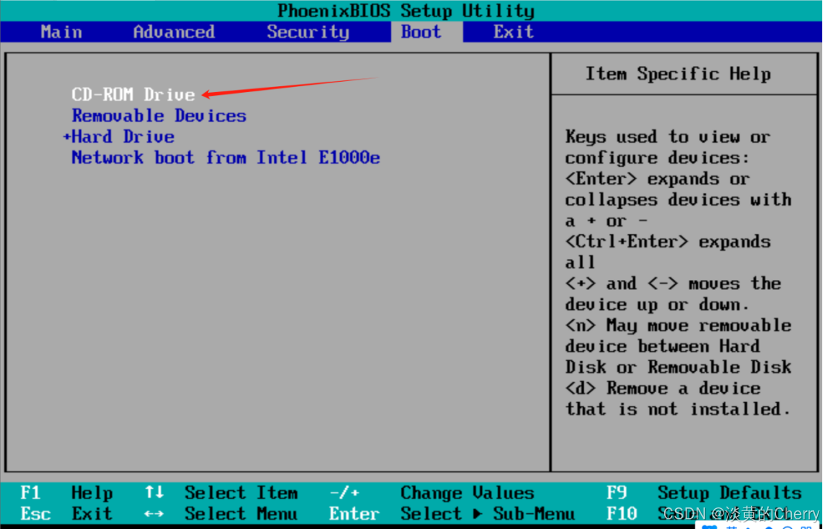Viewport: 823px width, 529px height.
Task: Click the F9 Setup Defaults hint
Action: click(x=704, y=493)
